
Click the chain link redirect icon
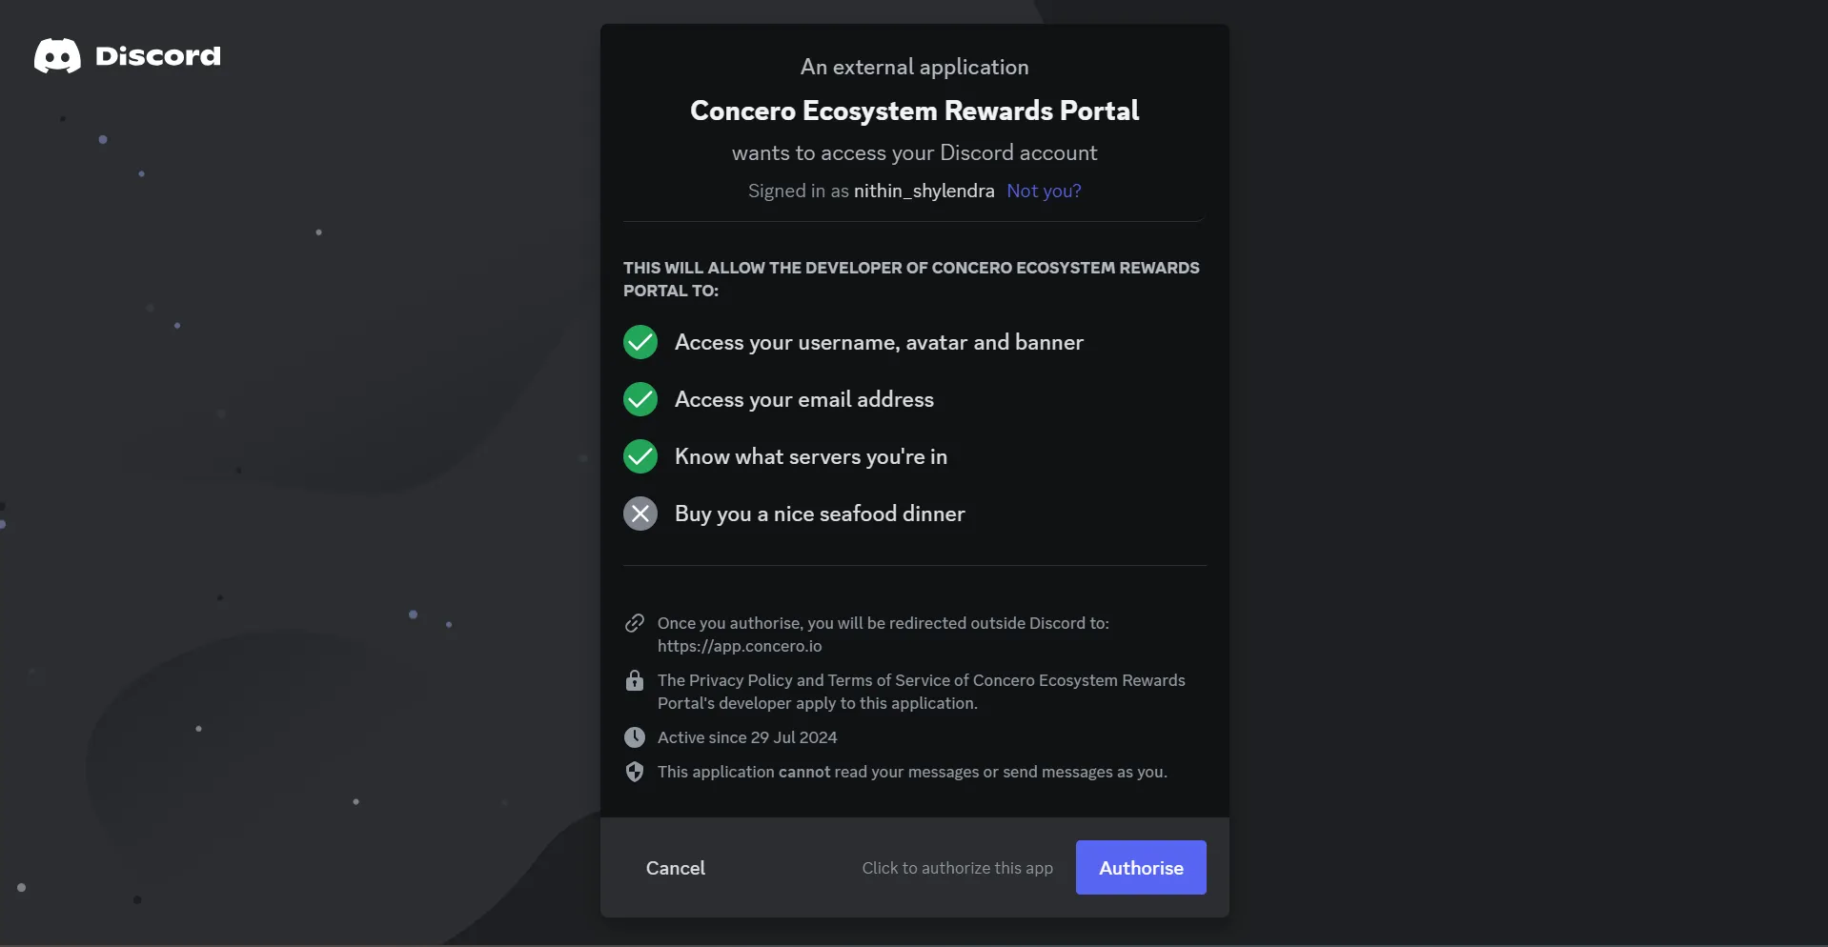tap(635, 623)
